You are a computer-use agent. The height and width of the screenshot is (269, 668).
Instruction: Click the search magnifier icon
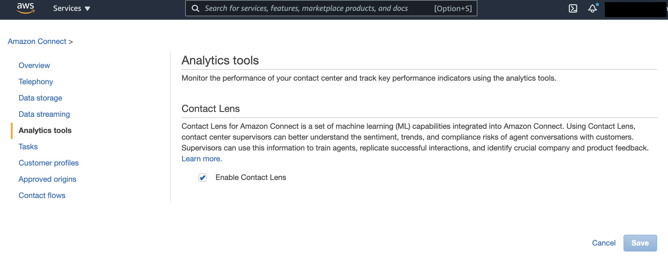[195, 8]
